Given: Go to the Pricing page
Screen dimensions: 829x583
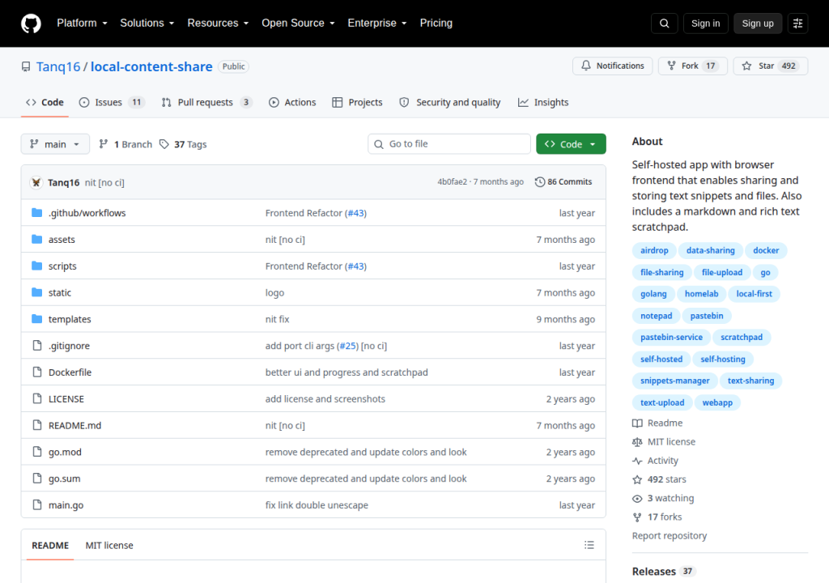Looking at the screenshot, I should point(436,23).
